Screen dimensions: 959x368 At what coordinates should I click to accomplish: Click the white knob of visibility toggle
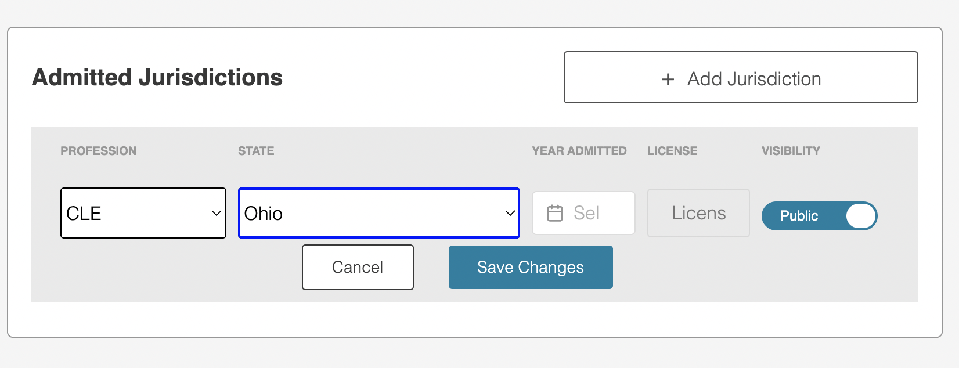point(860,216)
